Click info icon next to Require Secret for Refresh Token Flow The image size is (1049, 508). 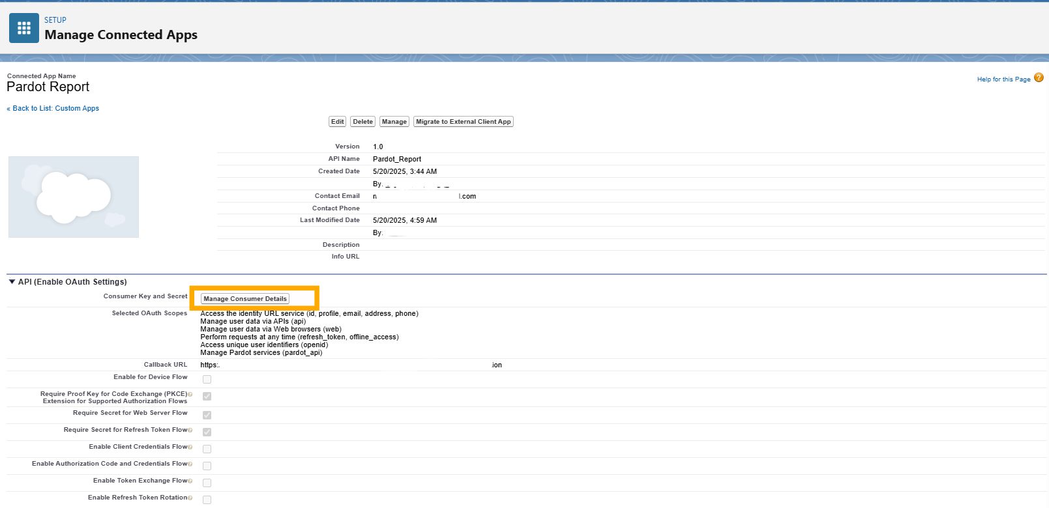190,430
